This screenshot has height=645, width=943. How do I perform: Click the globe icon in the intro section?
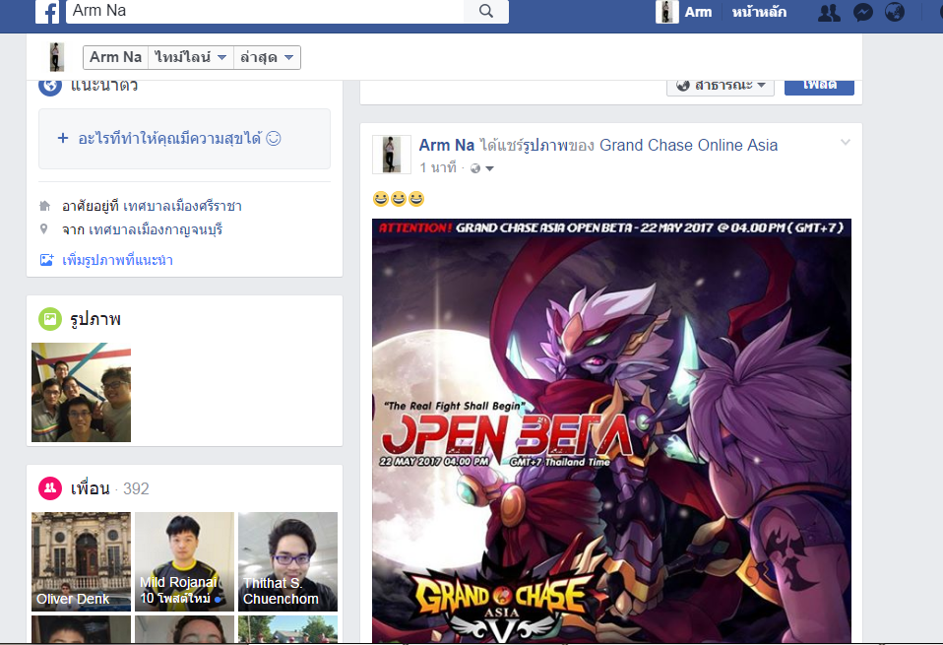[x=50, y=86]
